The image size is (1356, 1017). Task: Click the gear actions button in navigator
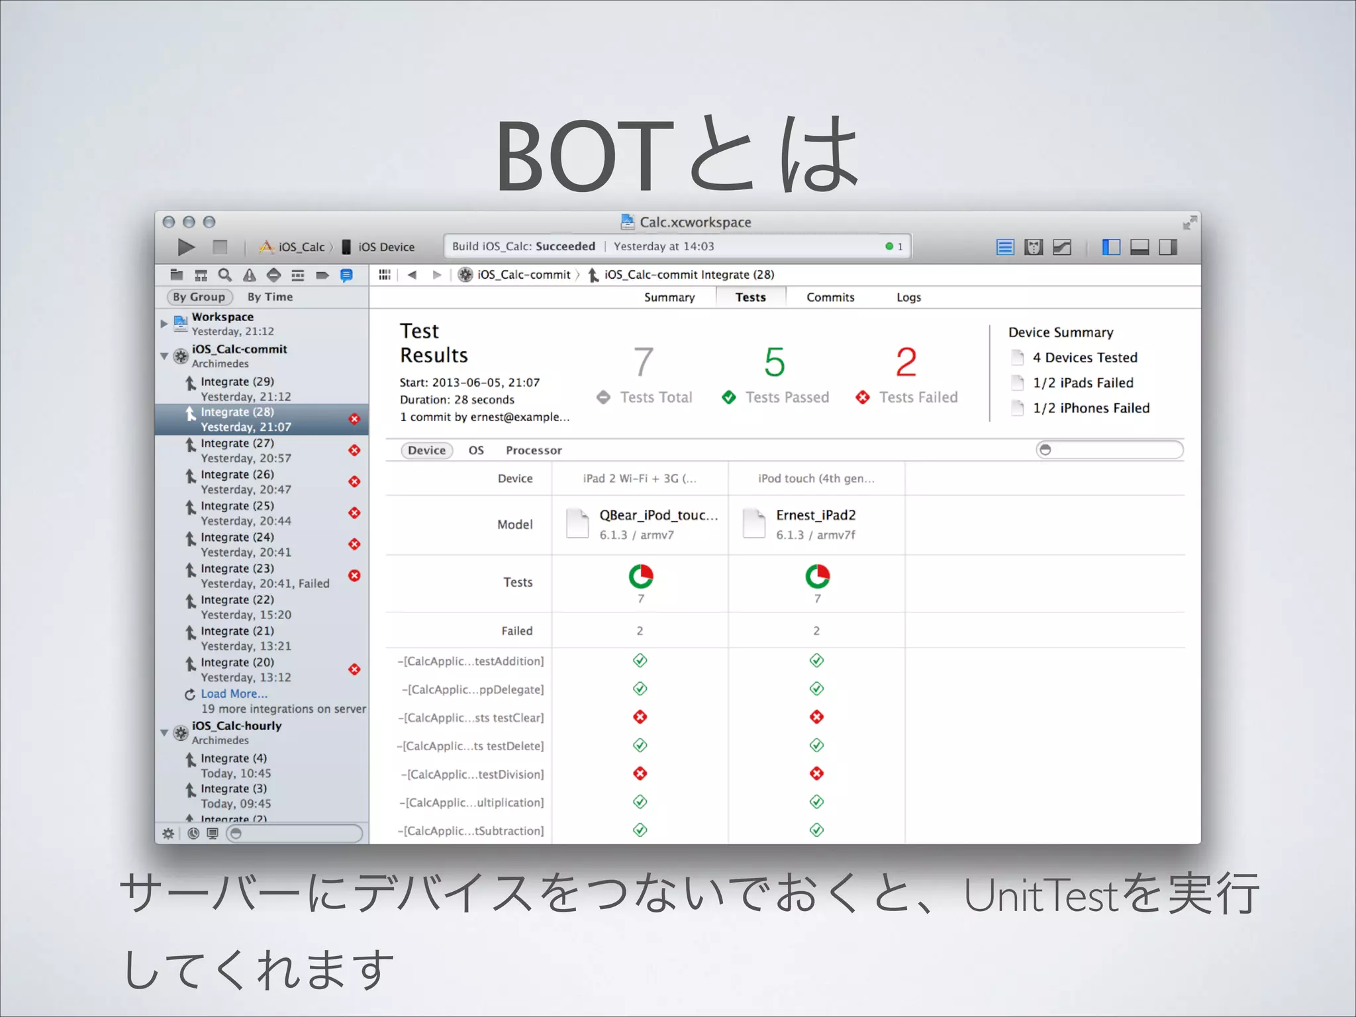pyautogui.click(x=168, y=834)
